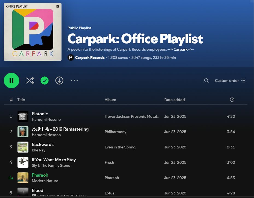Click the Public Playlist label
This screenshot has width=254, height=198.
pyautogui.click(x=79, y=28)
